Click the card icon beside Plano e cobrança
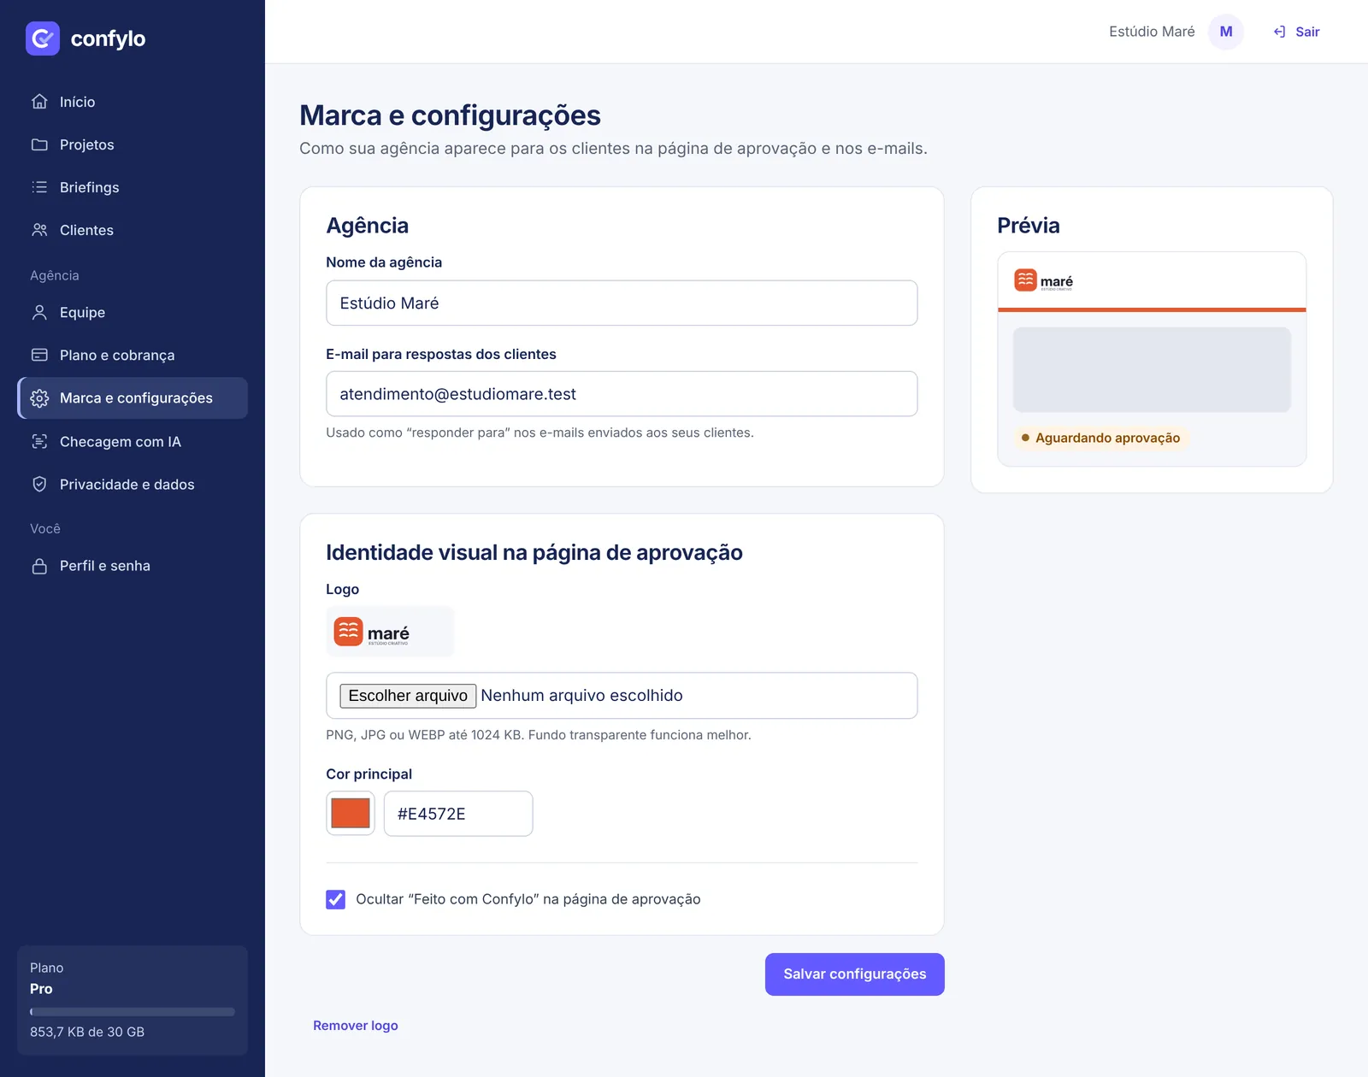Image resolution: width=1368 pixels, height=1077 pixels. tap(39, 355)
